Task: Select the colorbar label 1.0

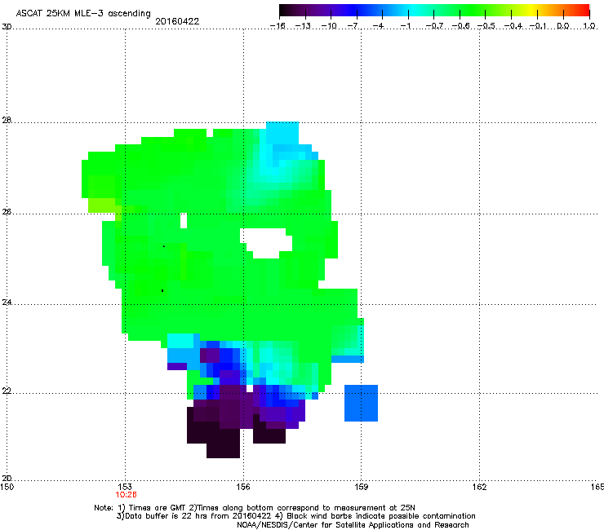Action: point(589,26)
